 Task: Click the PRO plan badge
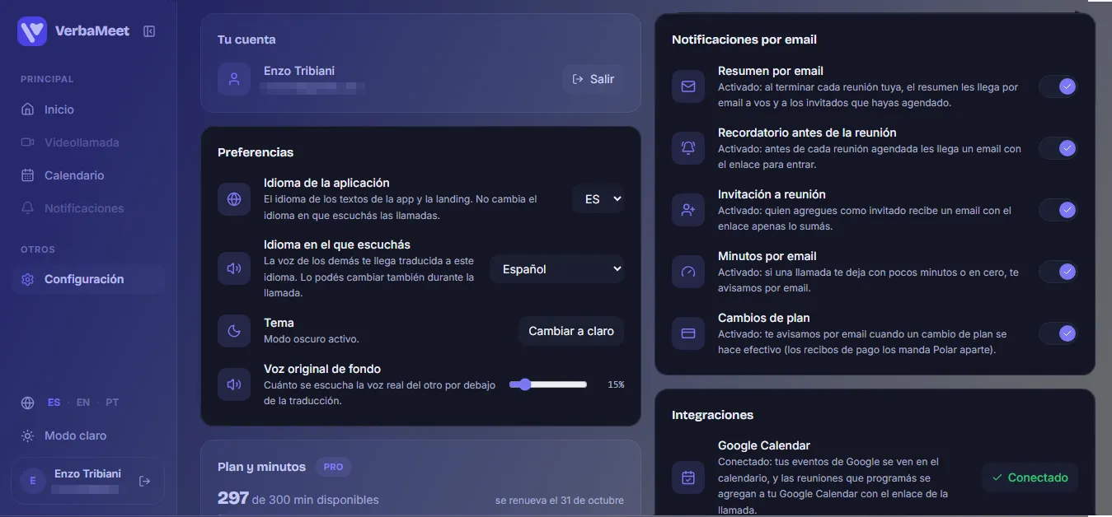click(333, 467)
